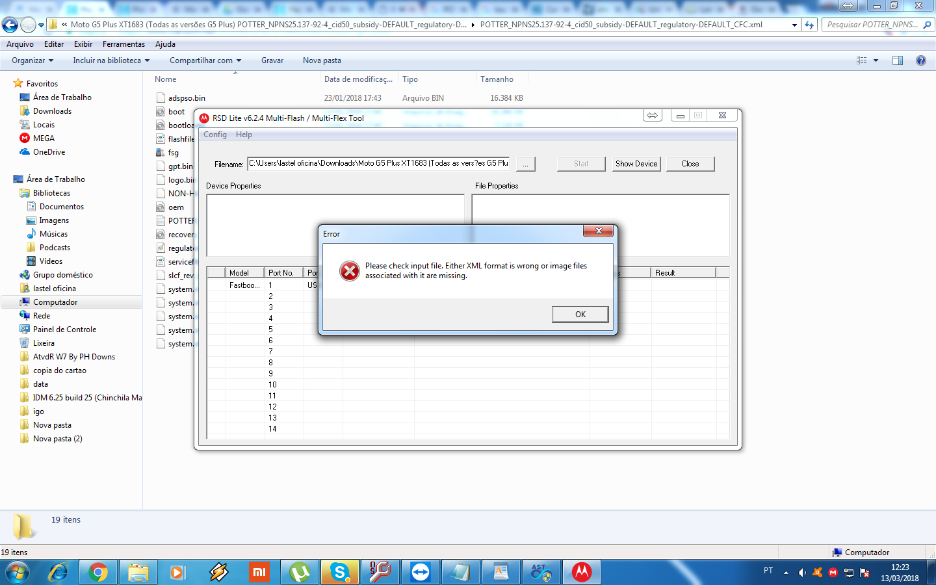Click the change view icon in Explorer

(862, 60)
